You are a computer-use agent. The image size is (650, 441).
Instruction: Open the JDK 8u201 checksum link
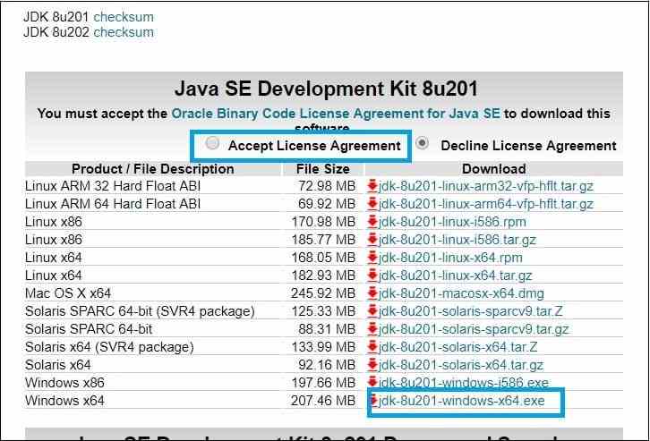[124, 17]
